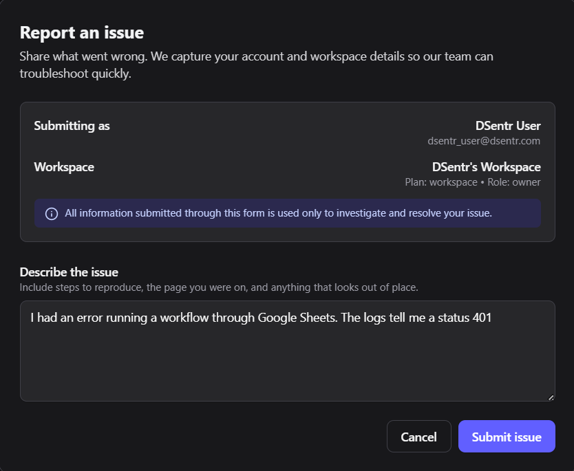Cancel the issue report

418,436
